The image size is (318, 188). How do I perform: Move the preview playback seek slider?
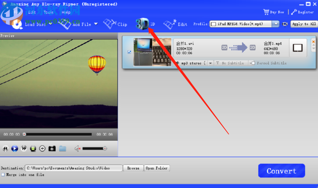(x=24, y=134)
